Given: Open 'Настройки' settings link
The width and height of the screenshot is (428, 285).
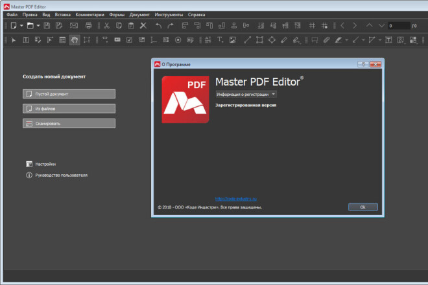Looking at the screenshot, I should [41, 164].
